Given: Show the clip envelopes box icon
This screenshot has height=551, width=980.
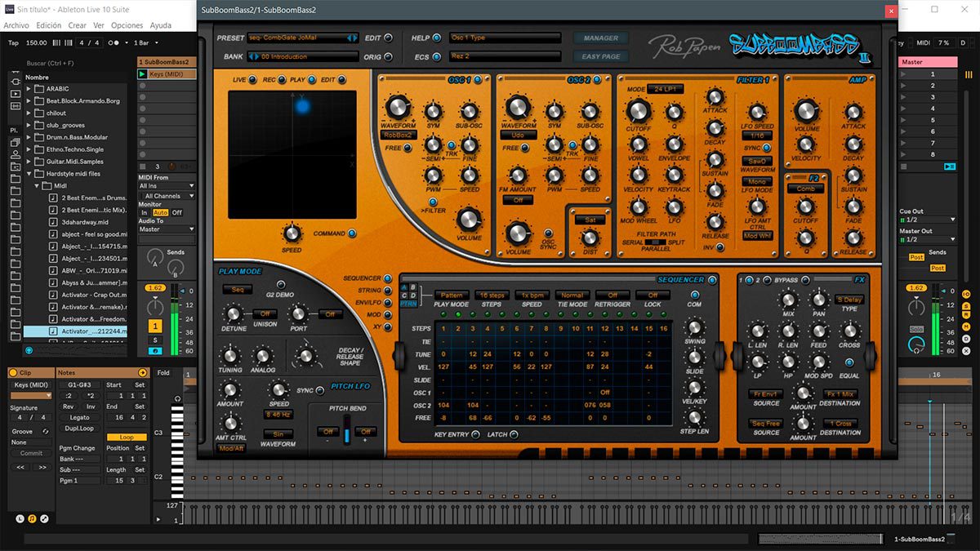Looking at the screenshot, I should (44, 518).
